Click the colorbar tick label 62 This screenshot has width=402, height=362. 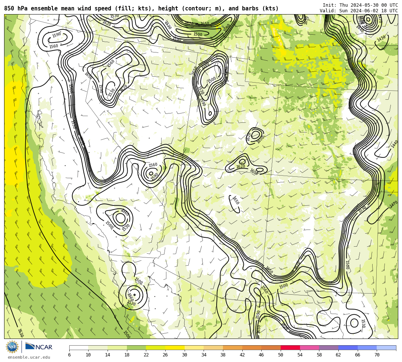[x=338, y=355]
